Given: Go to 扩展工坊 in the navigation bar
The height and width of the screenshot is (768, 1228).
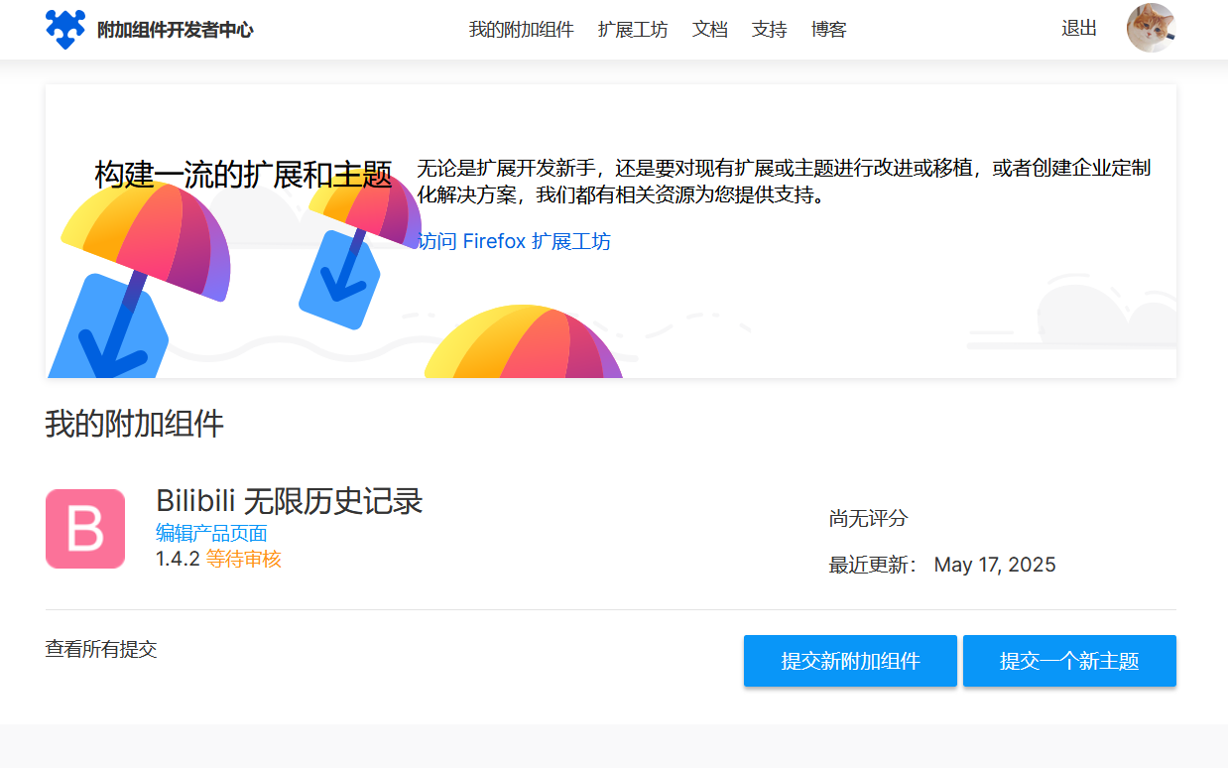Looking at the screenshot, I should [x=633, y=30].
